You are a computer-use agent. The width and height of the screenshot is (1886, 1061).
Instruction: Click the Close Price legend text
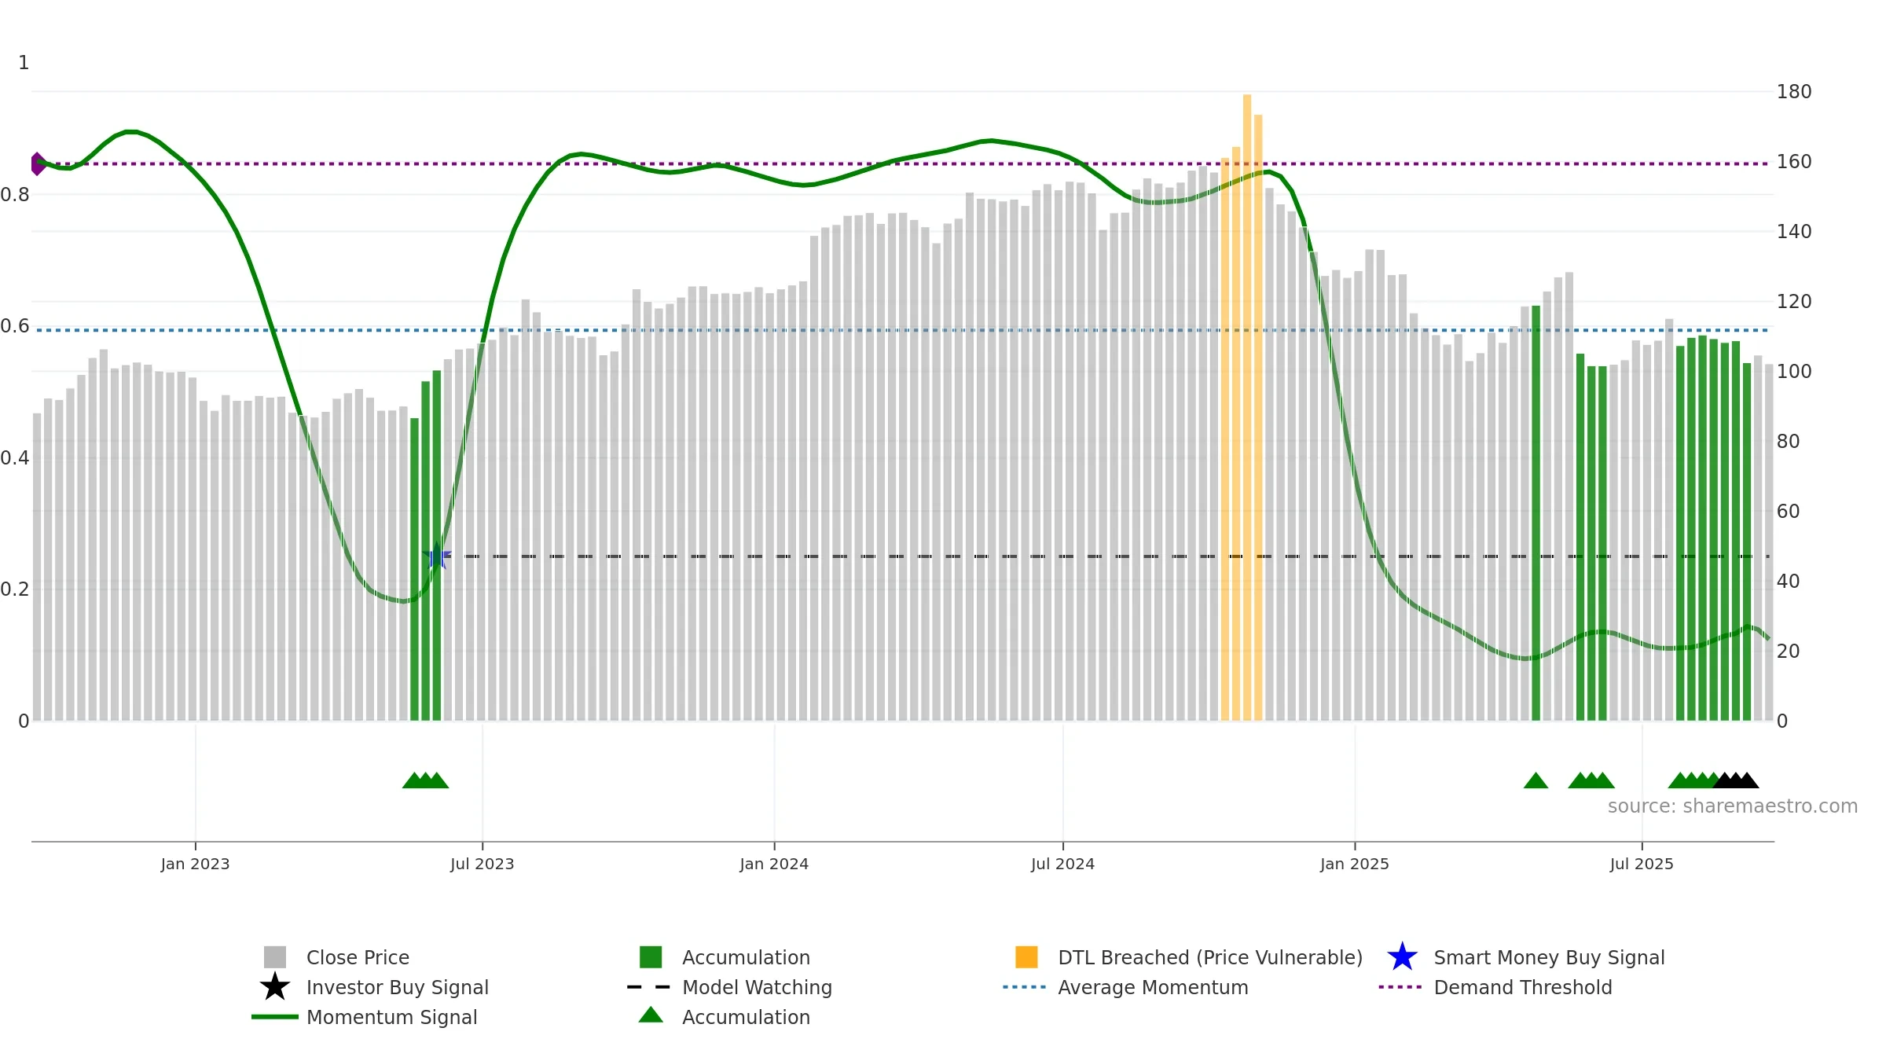pyautogui.click(x=358, y=958)
